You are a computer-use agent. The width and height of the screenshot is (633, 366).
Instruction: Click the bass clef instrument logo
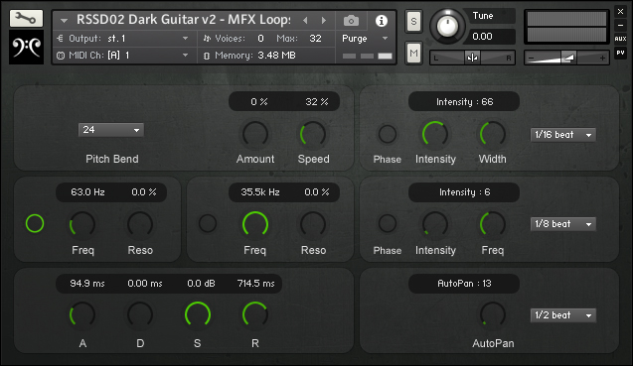(26, 48)
